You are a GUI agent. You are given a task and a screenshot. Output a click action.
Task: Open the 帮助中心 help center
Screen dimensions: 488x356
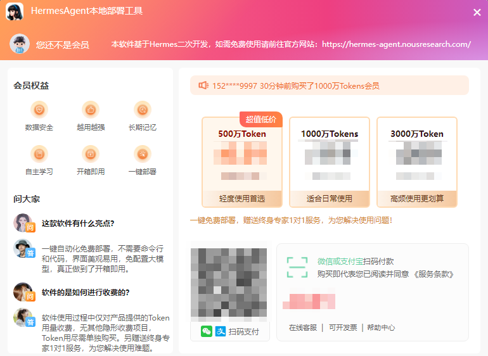[381, 327]
